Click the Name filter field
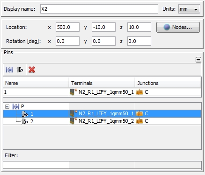The width and height of the screenshot is (205, 175). tap(36, 165)
